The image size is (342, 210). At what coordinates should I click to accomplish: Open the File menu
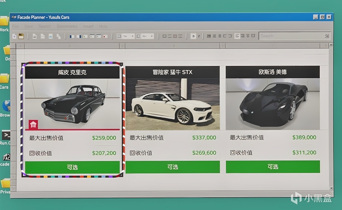(15, 26)
